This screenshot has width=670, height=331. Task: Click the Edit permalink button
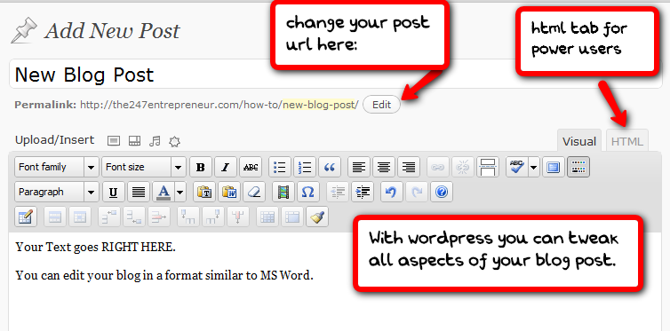click(381, 105)
